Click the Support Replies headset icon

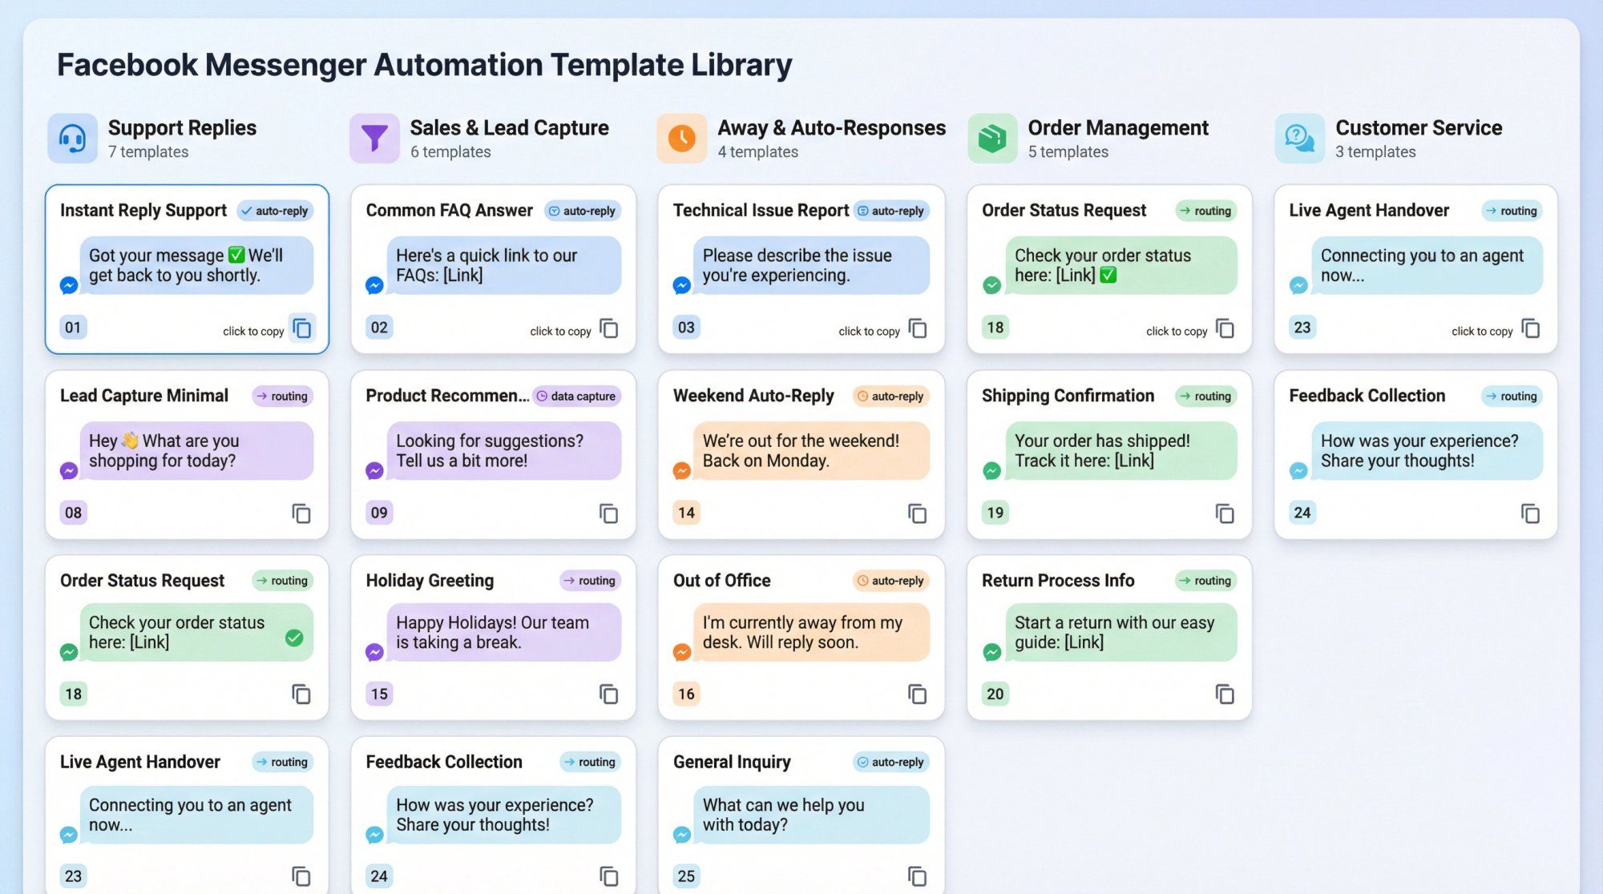pyautogui.click(x=72, y=139)
